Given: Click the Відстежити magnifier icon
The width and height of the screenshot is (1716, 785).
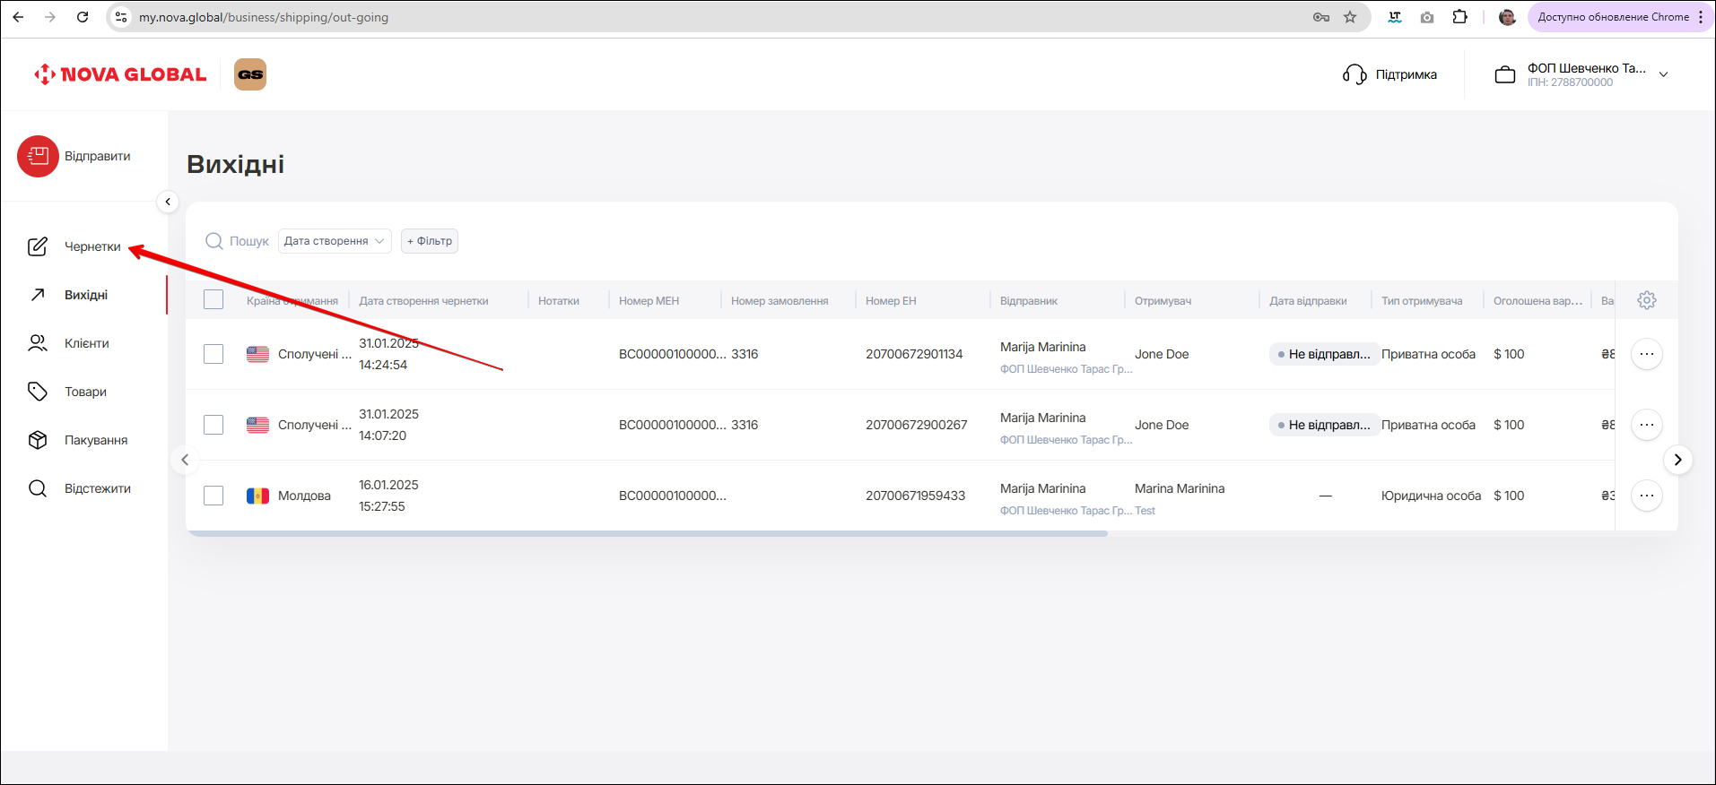Looking at the screenshot, I should pos(38,488).
